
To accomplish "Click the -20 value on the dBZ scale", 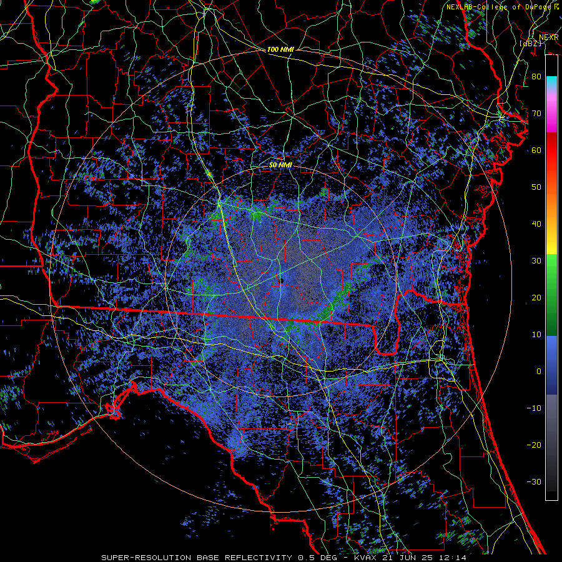I will [x=534, y=445].
